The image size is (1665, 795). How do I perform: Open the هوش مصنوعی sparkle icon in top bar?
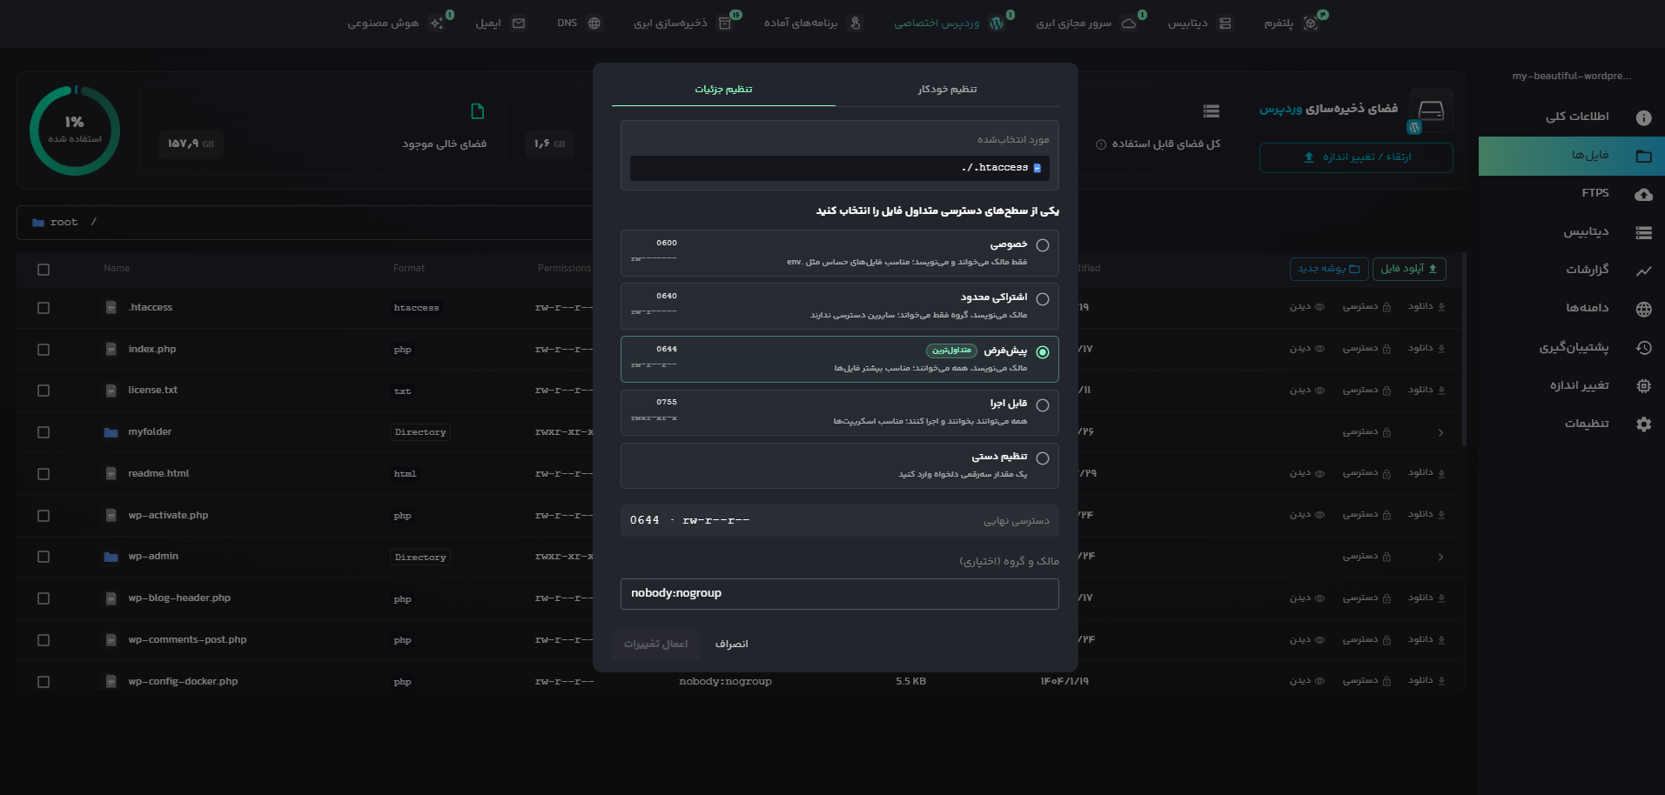click(437, 23)
